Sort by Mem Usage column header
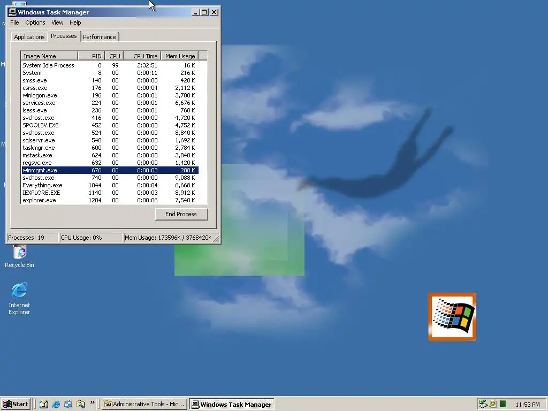Viewport: 548px width, 411px height. pos(180,56)
